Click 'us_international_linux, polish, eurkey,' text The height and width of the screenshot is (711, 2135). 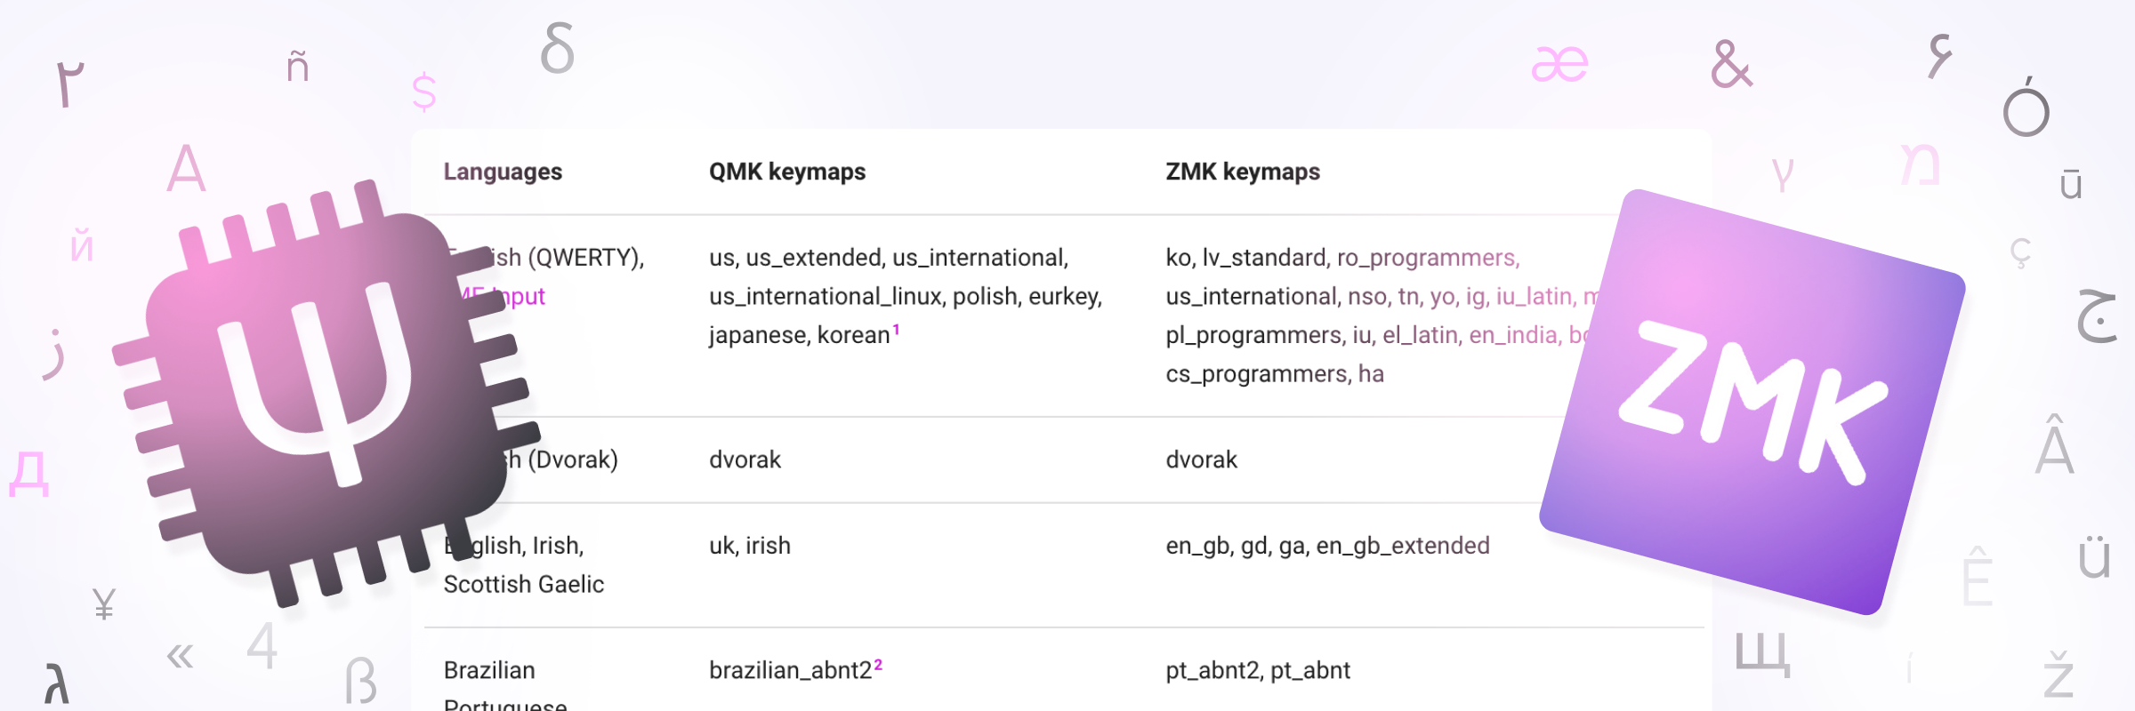pyautogui.click(x=906, y=297)
